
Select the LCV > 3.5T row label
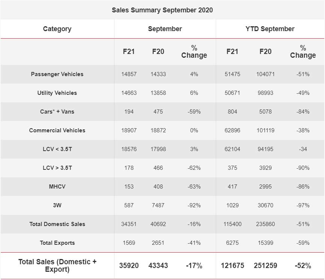point(57,168)
